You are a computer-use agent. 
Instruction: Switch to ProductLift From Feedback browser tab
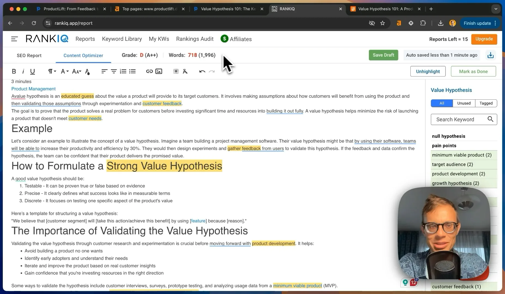71,9
